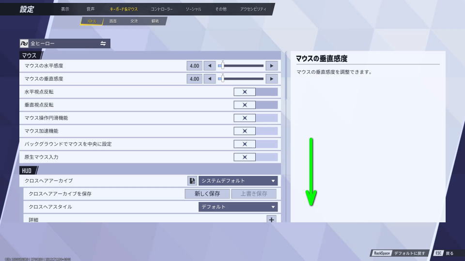Viewport: 465px width, 261px height.
Task: Click the マウスの水平感度 value field 4.00
Action: (194, 66)
